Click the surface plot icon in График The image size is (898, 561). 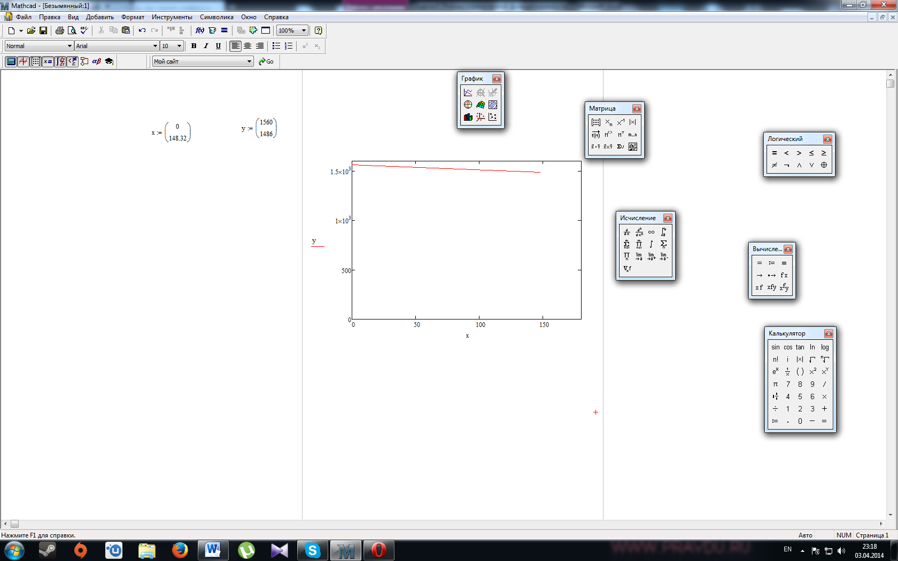pyautogui.click(x=481, y=105)
